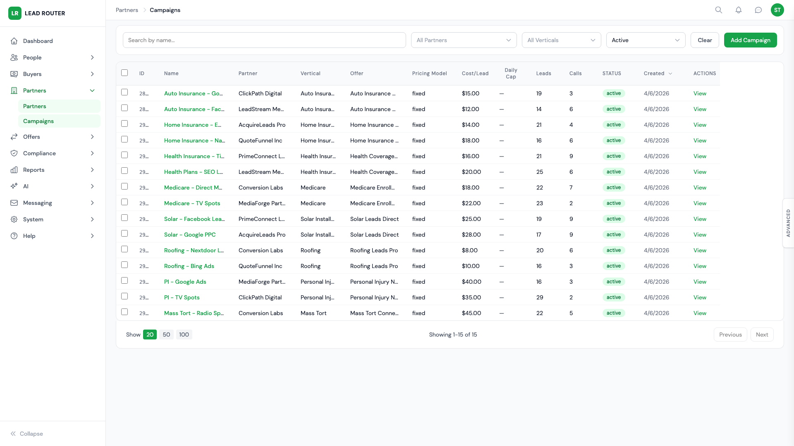The image size is (794, 446).
Task: Open notifications bell icon
Action: point(739,10)
